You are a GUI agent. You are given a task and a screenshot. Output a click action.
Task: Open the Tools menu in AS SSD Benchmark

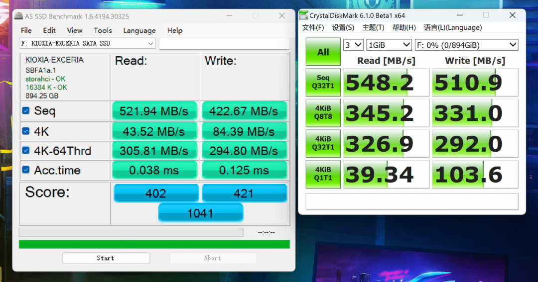click(103, 30)
